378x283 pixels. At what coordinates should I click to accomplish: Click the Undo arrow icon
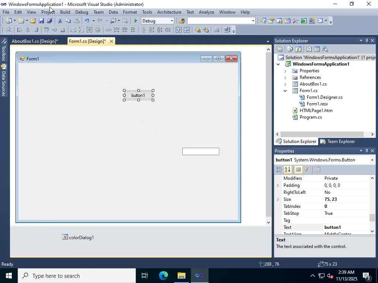pyautogui.click(x=87, y=21)
